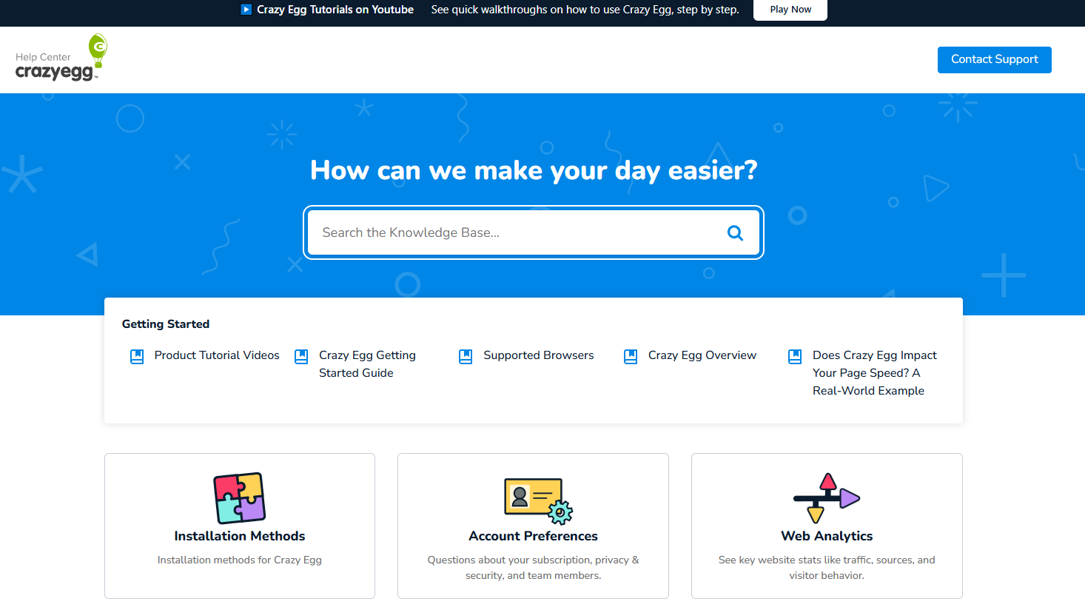Click the 'Getting Started' heading
This screenshot has width=1085, height=610.
(166, 324)
